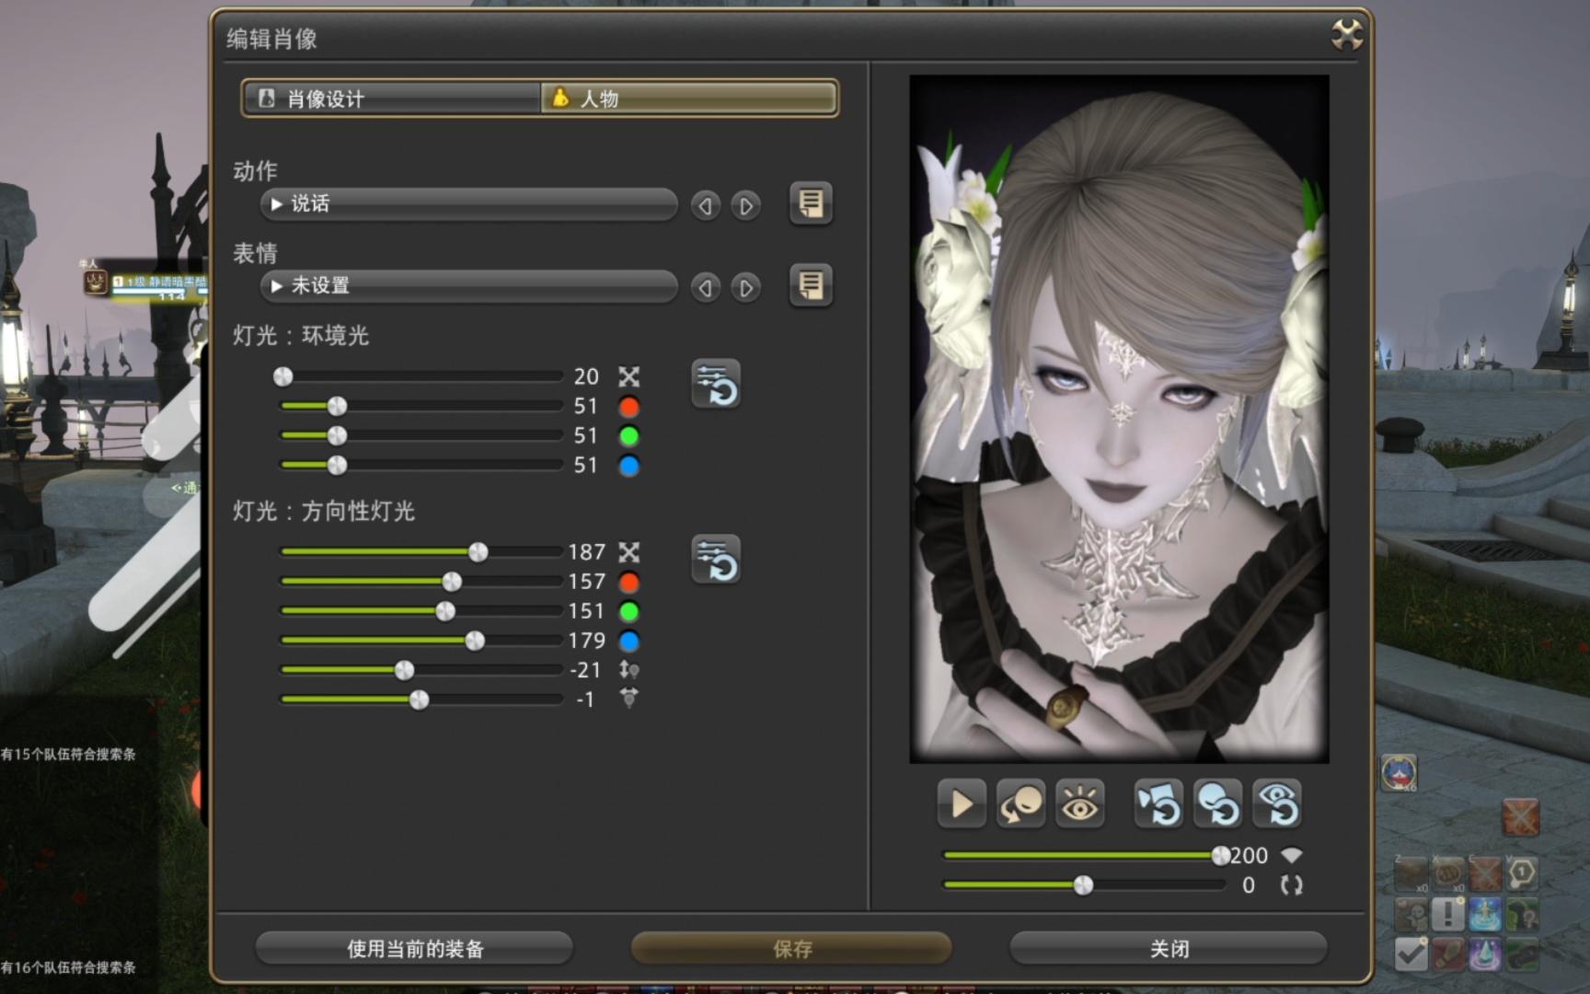Click directional light brightness slider at 187
Image resolution: width=1590 pixels, height=994 pixels.
point(421,552)
